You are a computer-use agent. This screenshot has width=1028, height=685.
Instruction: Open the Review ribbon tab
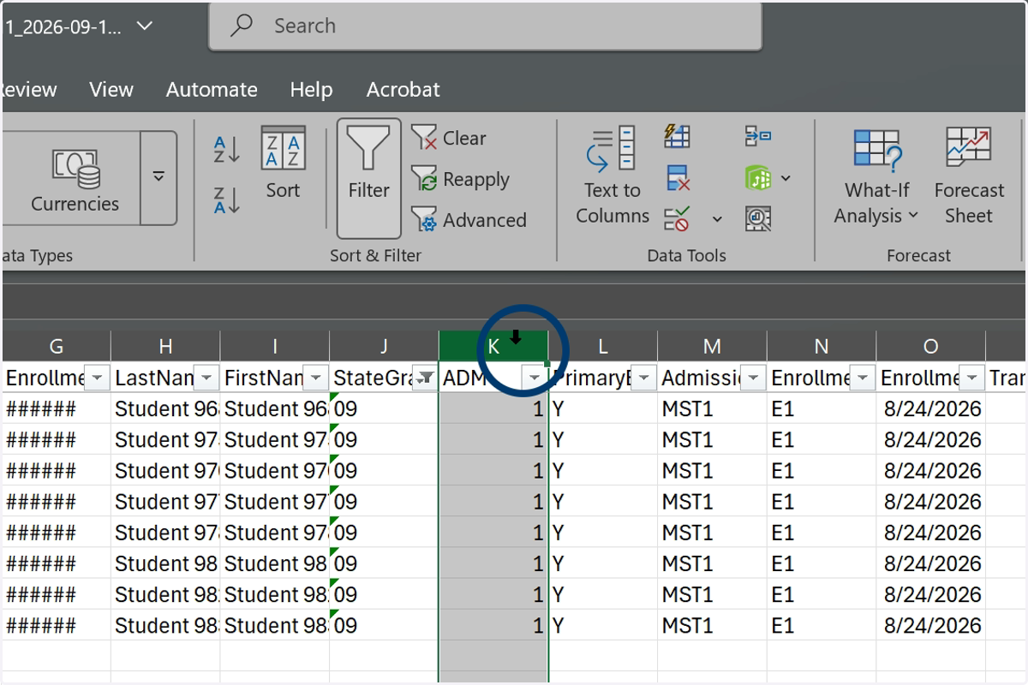(29, 89)
